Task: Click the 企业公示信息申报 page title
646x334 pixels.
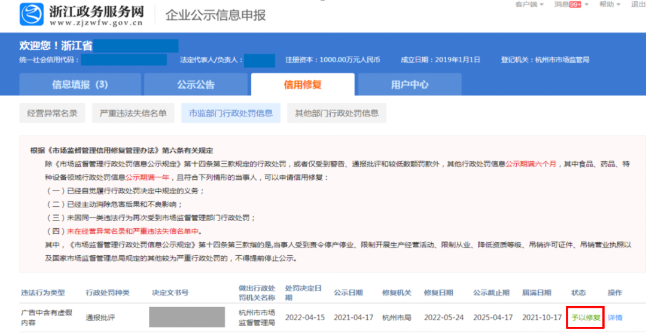Action: pos(215,15)
